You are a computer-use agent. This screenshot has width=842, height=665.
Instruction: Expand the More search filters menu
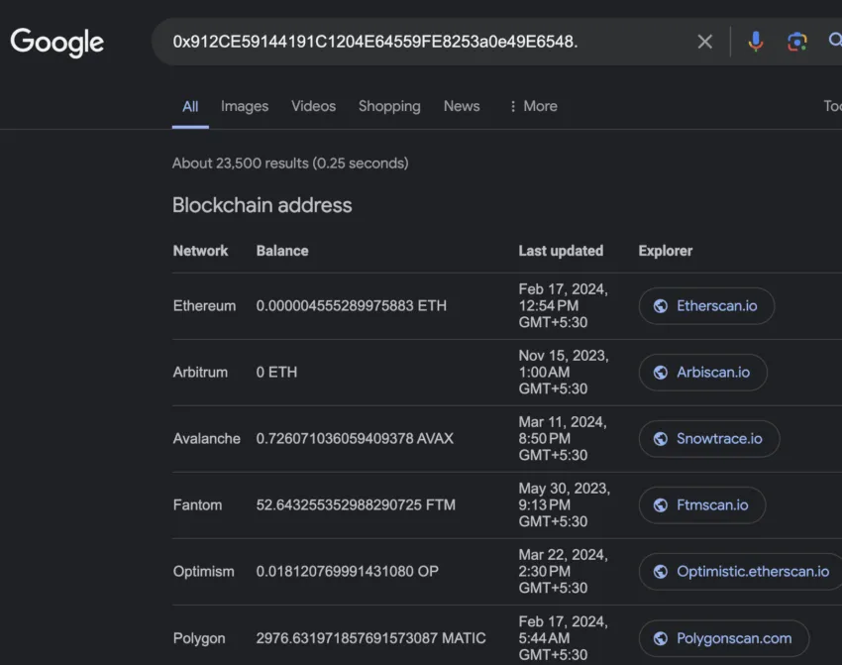pyautogui.click(x=532, y=106)
